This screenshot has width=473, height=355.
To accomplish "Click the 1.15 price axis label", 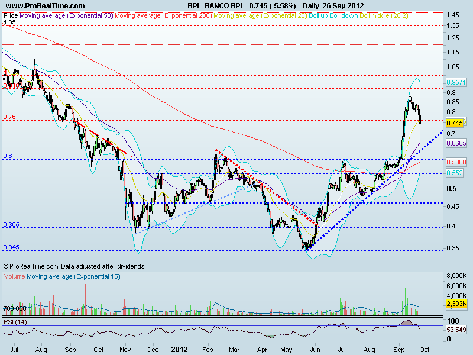I will 453,52.
